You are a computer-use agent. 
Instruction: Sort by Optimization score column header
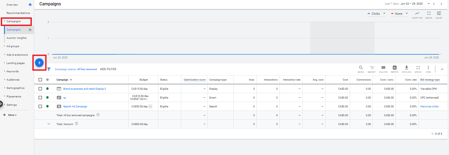click(195, 80)
